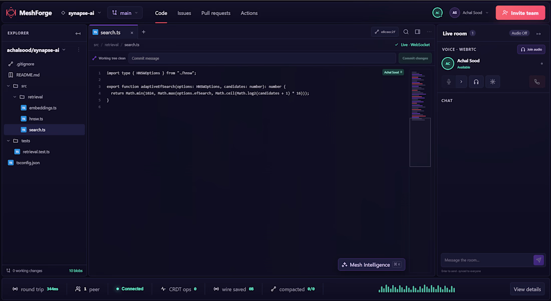
Task: Open the repository options kebab menu
Action: [x=79, y=50]
